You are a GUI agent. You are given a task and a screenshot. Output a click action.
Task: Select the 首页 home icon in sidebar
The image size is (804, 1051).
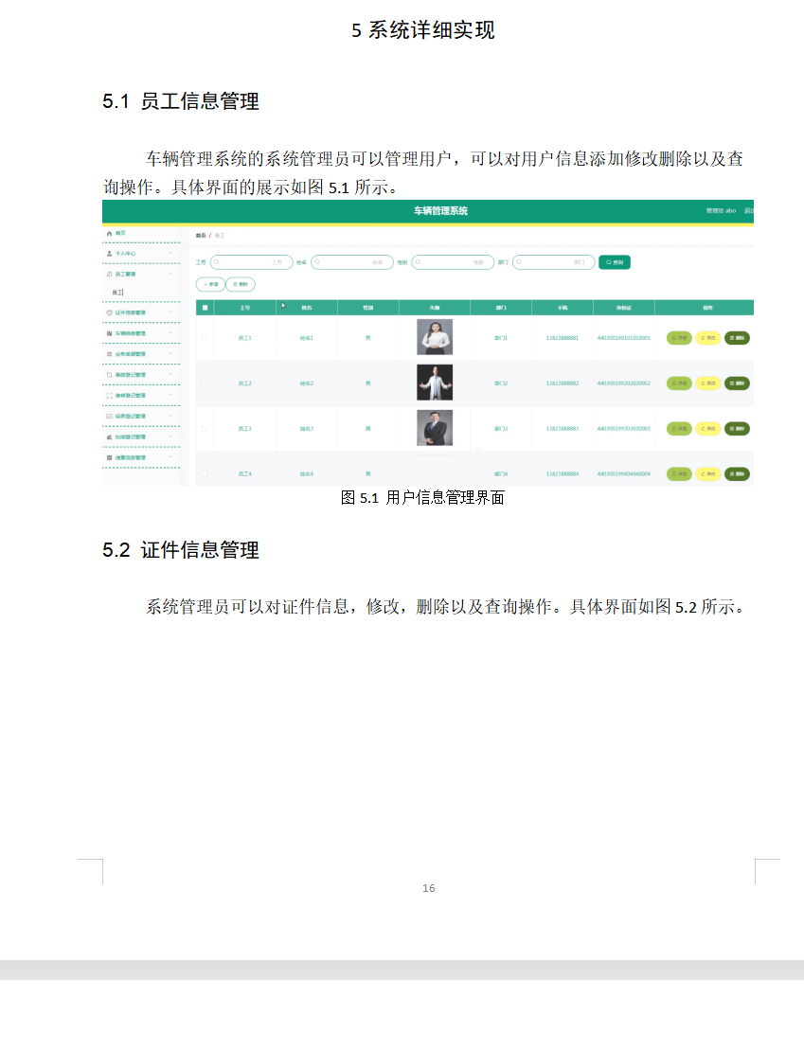click(x=110, y=234)
